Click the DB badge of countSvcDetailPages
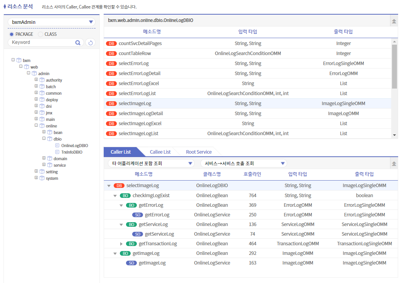This screenshot has height=283, width=402. pos(111,44)
